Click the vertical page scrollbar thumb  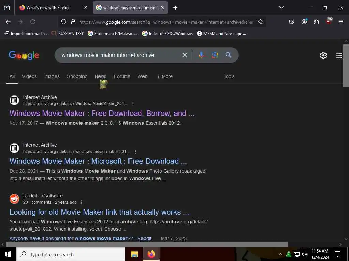coord(346,66)
